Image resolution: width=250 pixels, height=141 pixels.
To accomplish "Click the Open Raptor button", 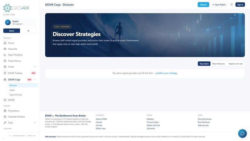I will pyautogui.click(x=219, y=5).
